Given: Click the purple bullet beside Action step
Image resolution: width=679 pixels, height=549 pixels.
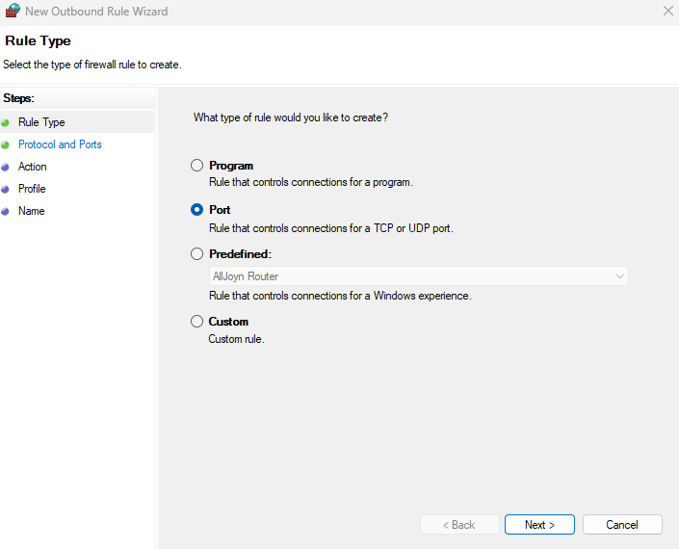Looking at the screenshot, I should (6, 167).
